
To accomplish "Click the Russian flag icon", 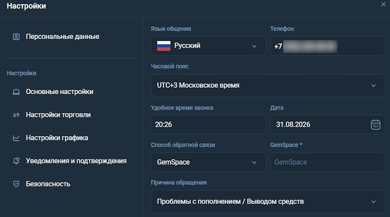I will (x=164, y=46).
